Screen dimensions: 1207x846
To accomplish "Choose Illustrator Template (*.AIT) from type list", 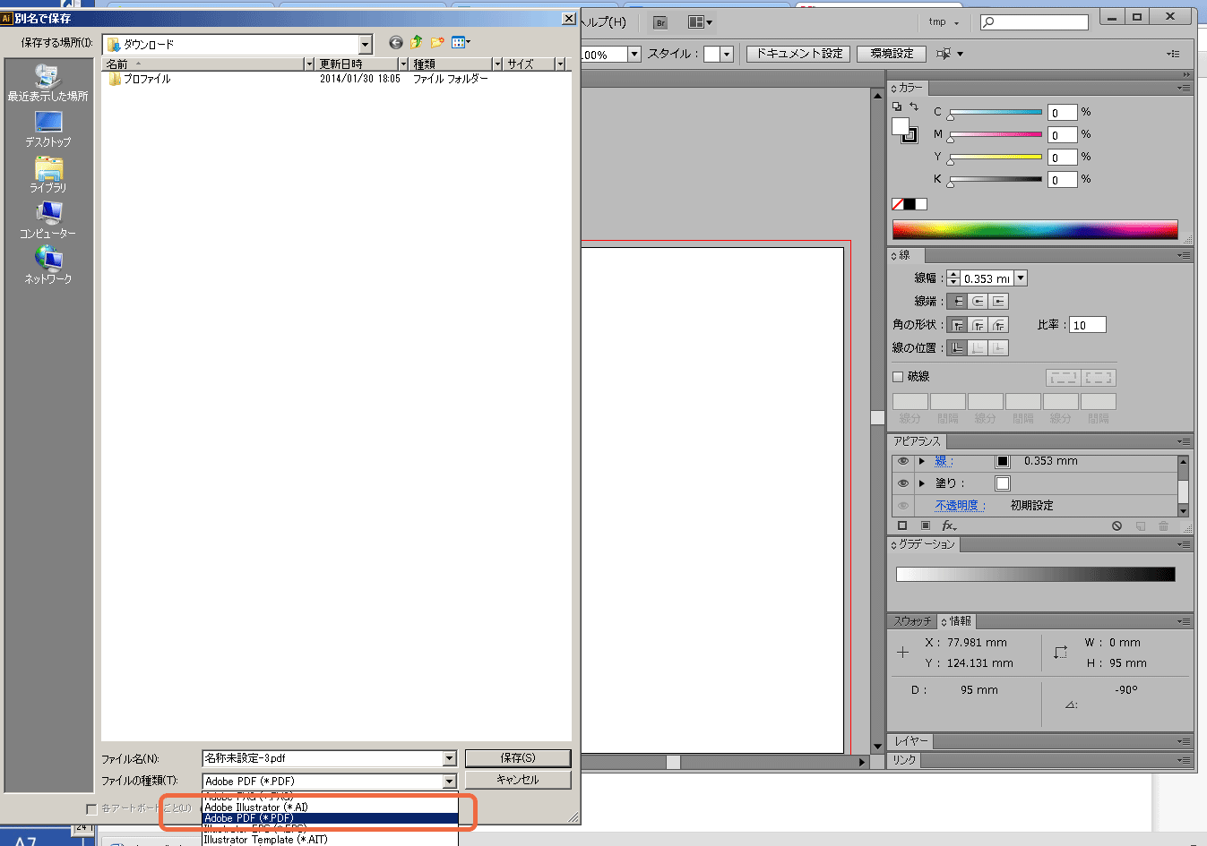I will point(330,840).
